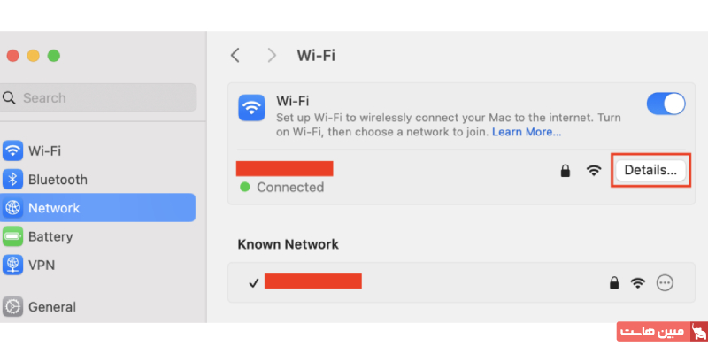The image size is (708, 354).
Task: Click the large Wi-Fi icon in the header panel
Action: pos(252,109)
